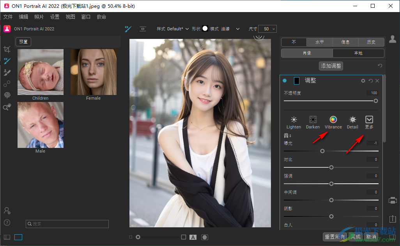Select the two-circles clone tool in left toolbar
The image size is (400, 246).
coord(7,84)
